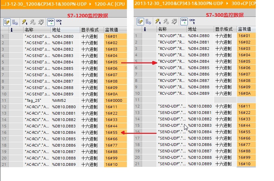Select 16#99 monitor value in S7-1200 table

coord(115,158)
